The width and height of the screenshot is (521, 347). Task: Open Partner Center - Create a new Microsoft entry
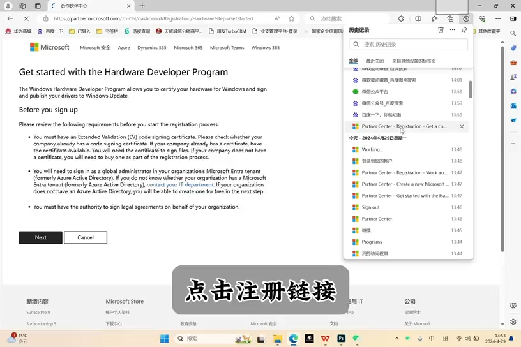pyautogui.click(x=407, y=184)
